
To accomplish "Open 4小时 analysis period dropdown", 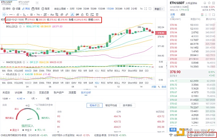I will 21,99.
